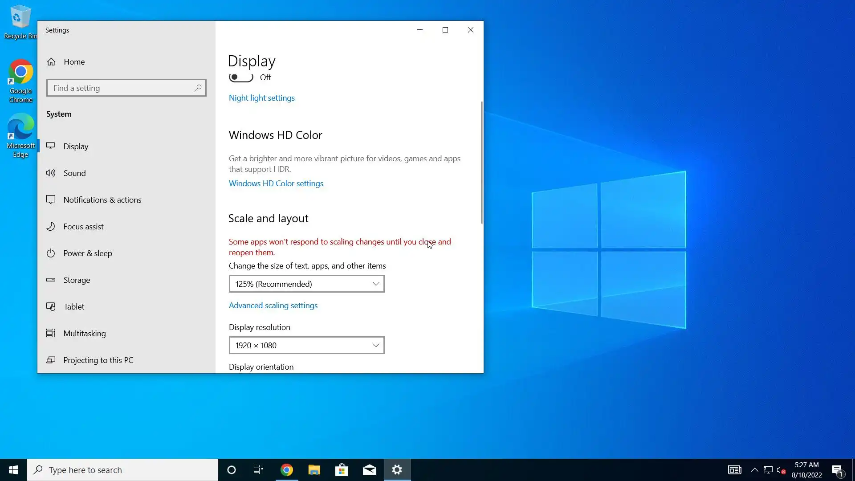Click the Find a setting field
This screenshot has height=481, width=855.
(x=120, y=88)
